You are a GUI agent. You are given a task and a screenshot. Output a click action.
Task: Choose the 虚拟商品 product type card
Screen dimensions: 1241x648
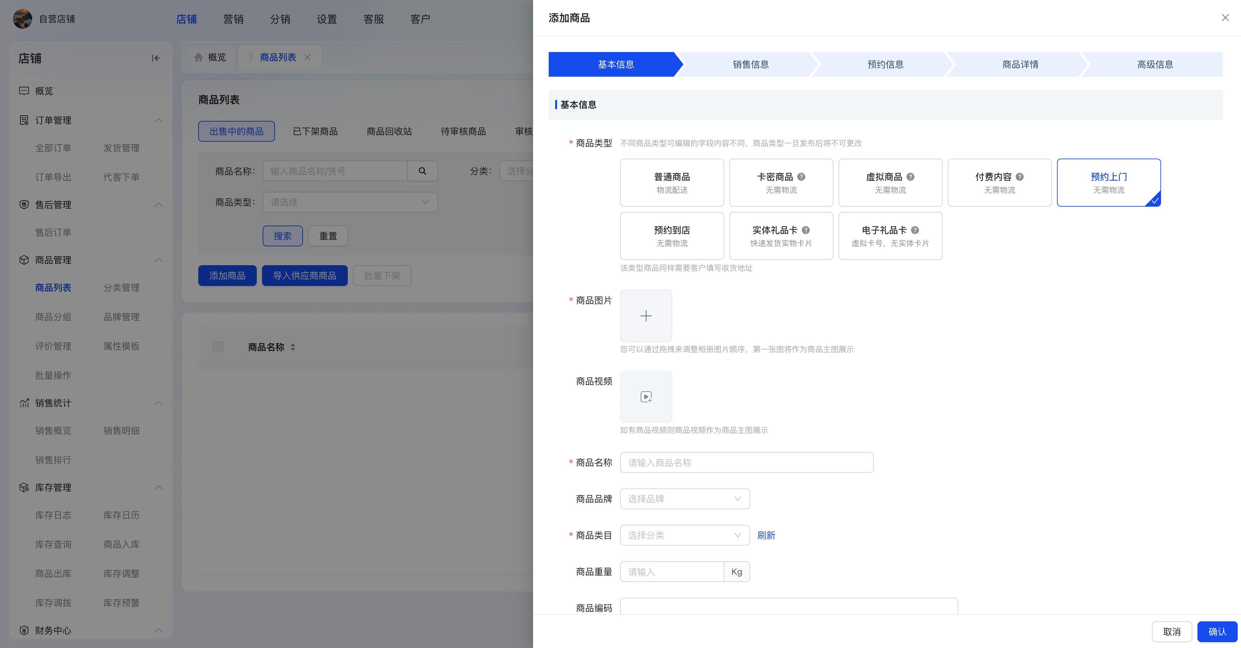890,183
